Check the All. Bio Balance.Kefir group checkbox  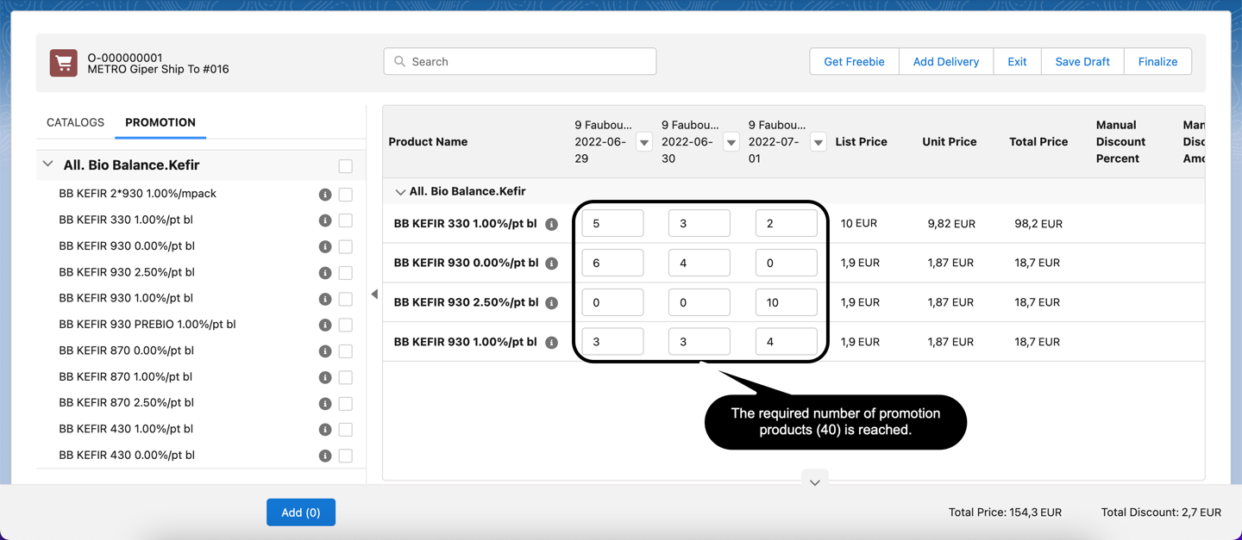pyautogui.click(x=346, y=166)
